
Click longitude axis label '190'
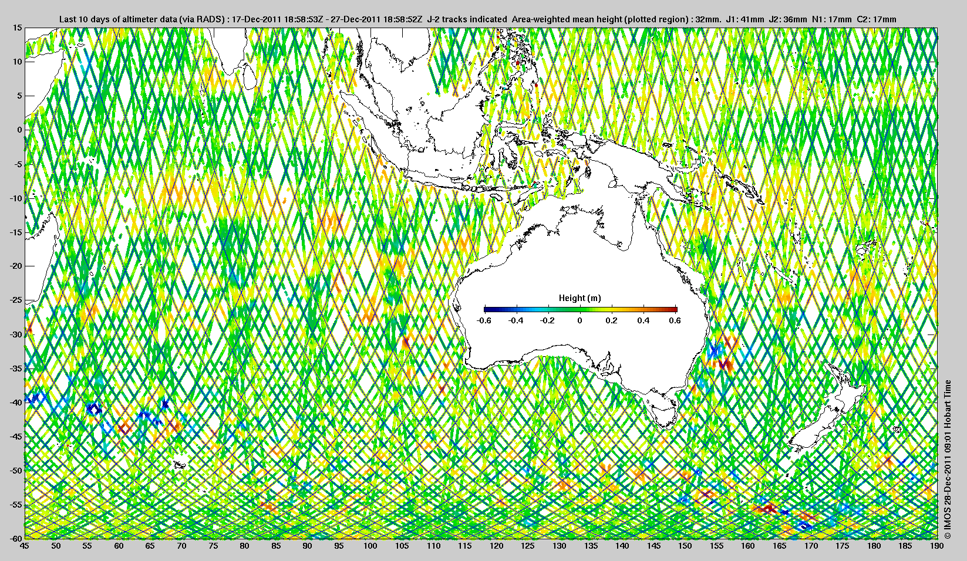(x=937, y=546)
